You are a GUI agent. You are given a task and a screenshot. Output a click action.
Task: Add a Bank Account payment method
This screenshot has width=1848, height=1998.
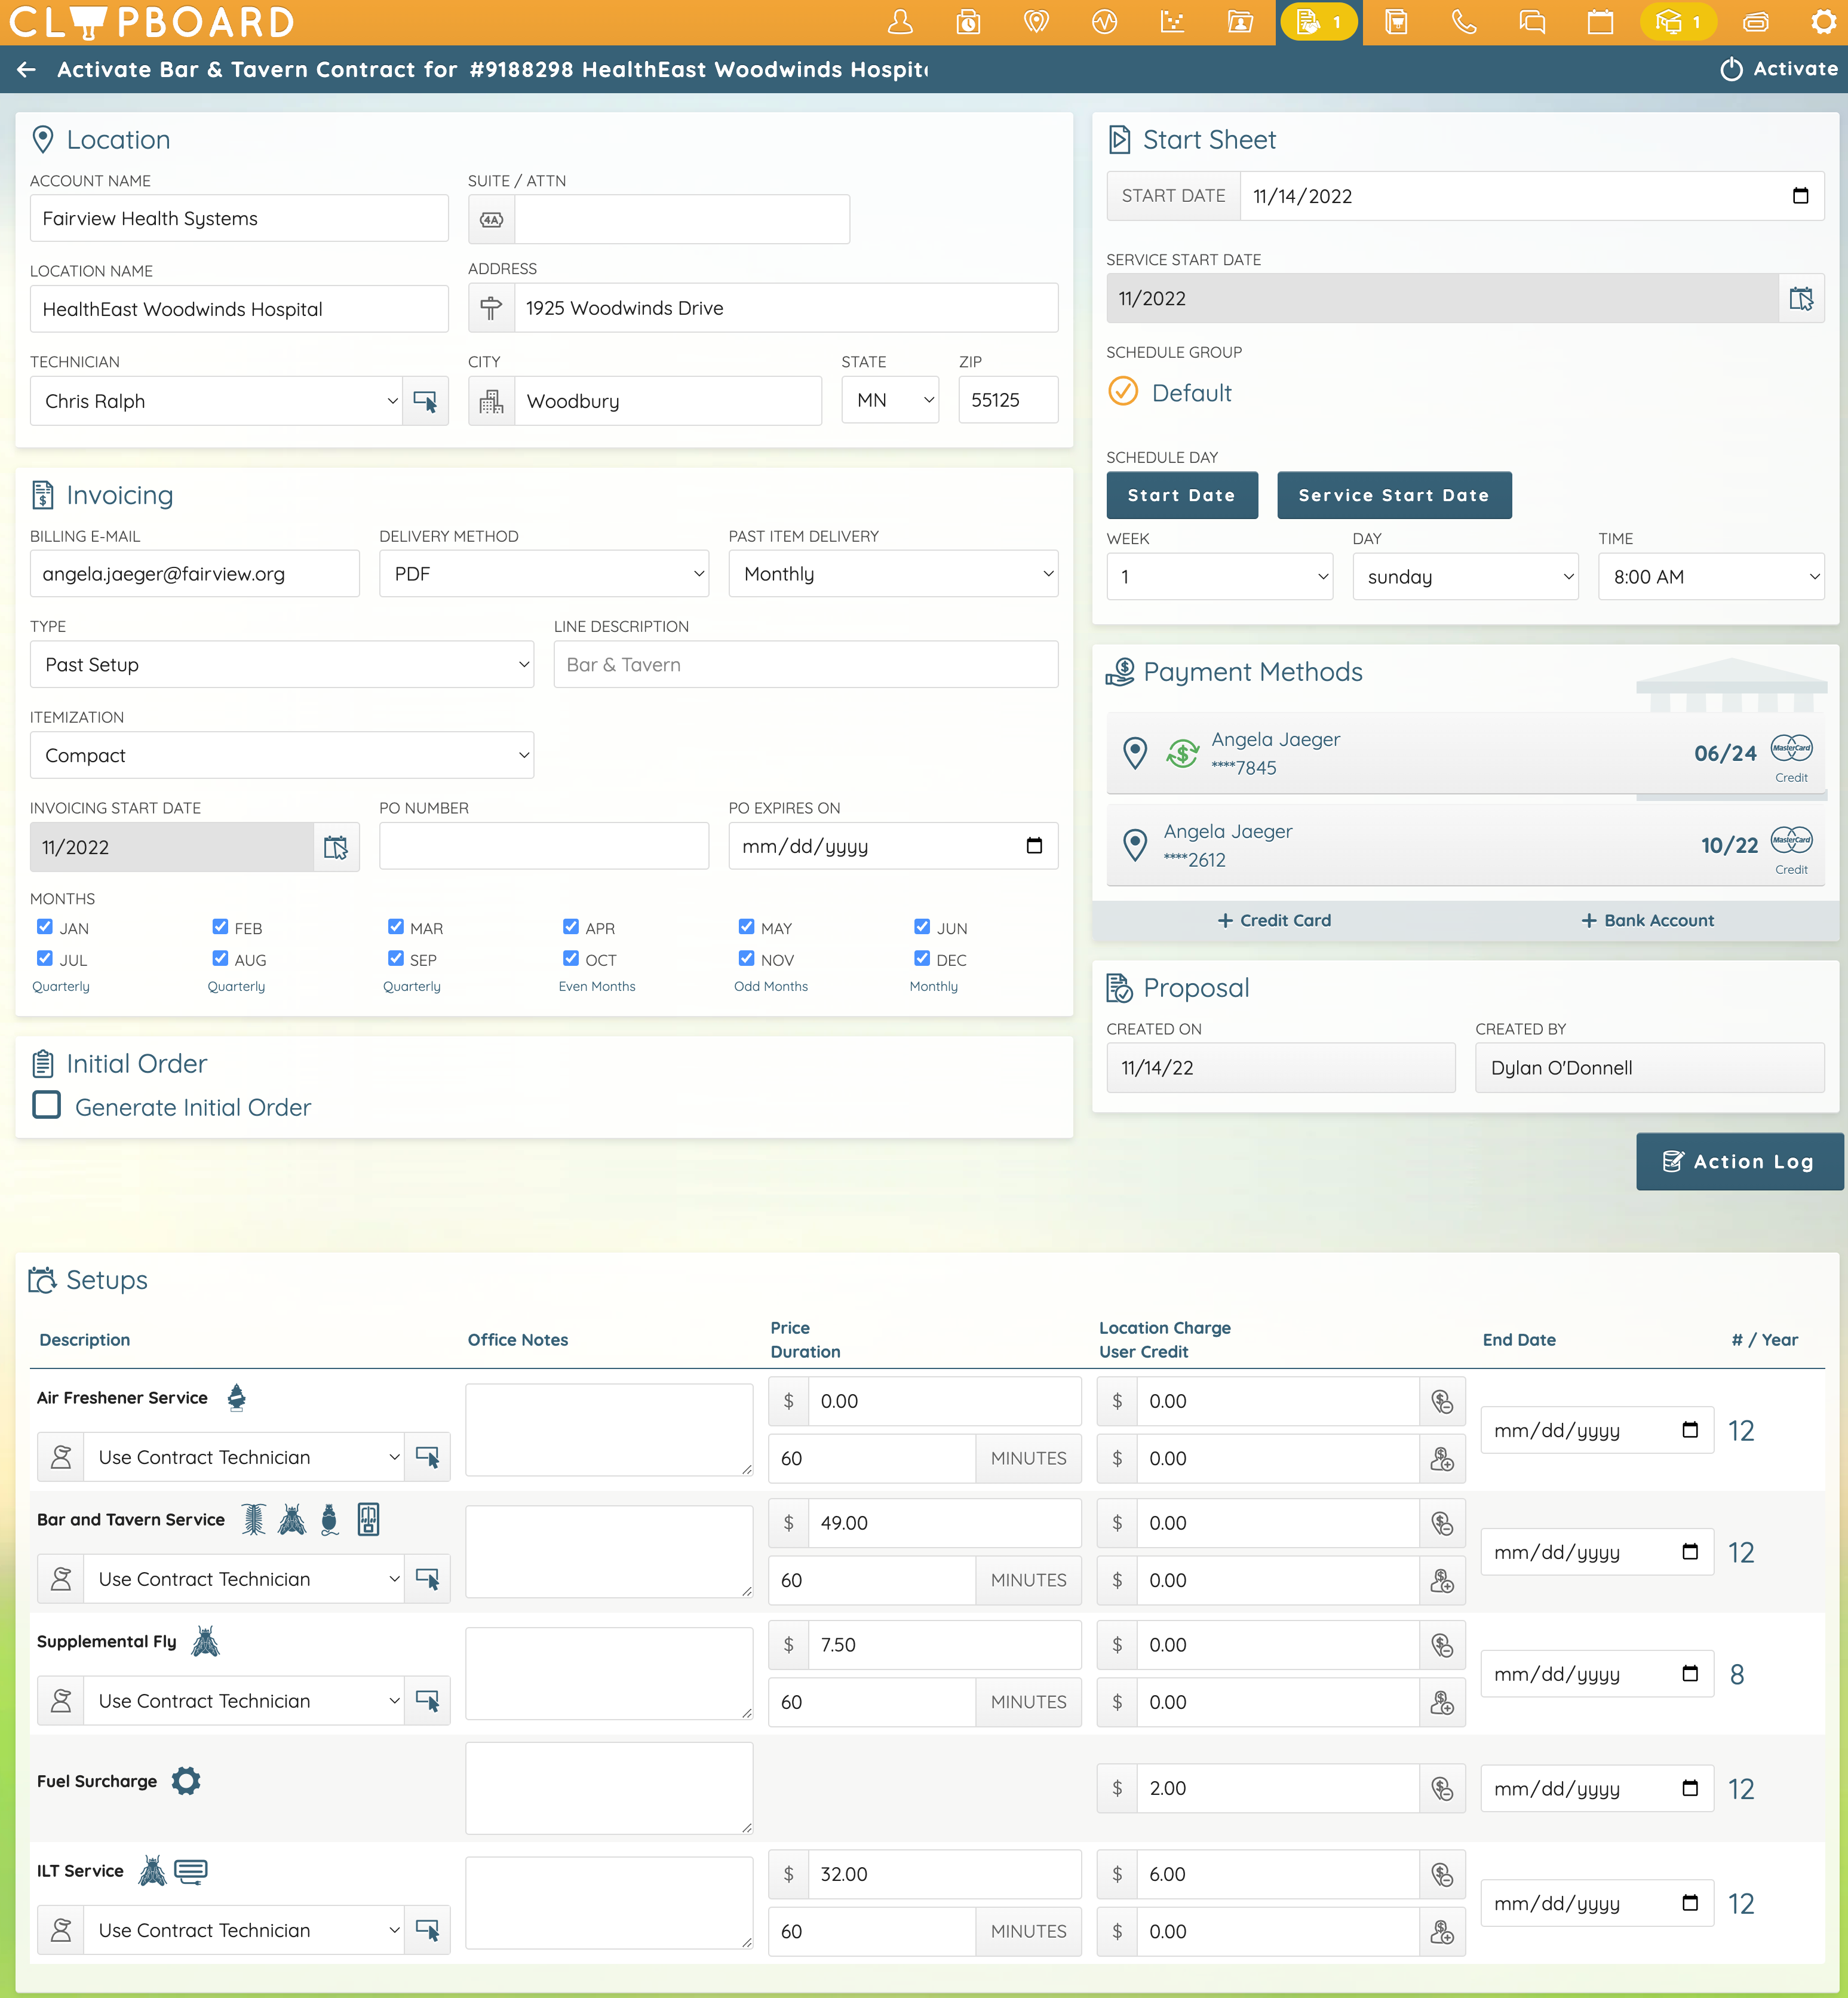[x=1647, y=920]
